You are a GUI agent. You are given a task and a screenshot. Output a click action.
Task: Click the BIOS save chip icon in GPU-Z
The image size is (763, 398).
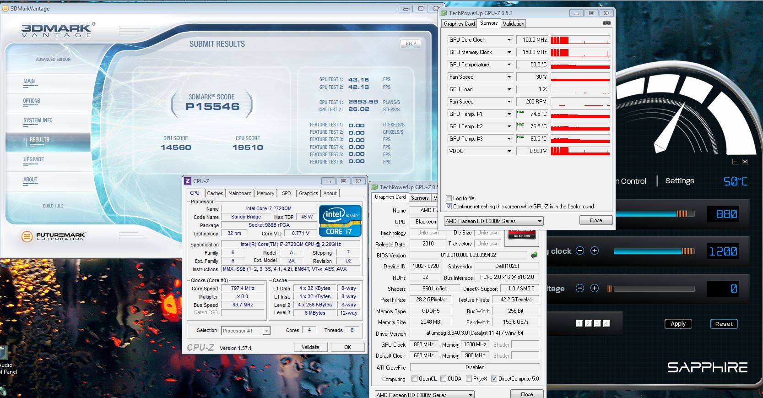coord(534,255)
